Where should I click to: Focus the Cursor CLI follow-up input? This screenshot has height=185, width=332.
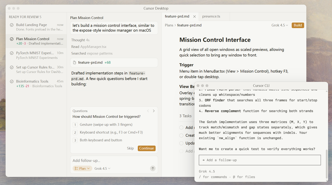tap(260, 160)
